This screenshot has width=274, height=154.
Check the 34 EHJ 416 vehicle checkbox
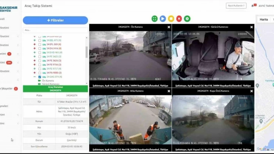40,48
